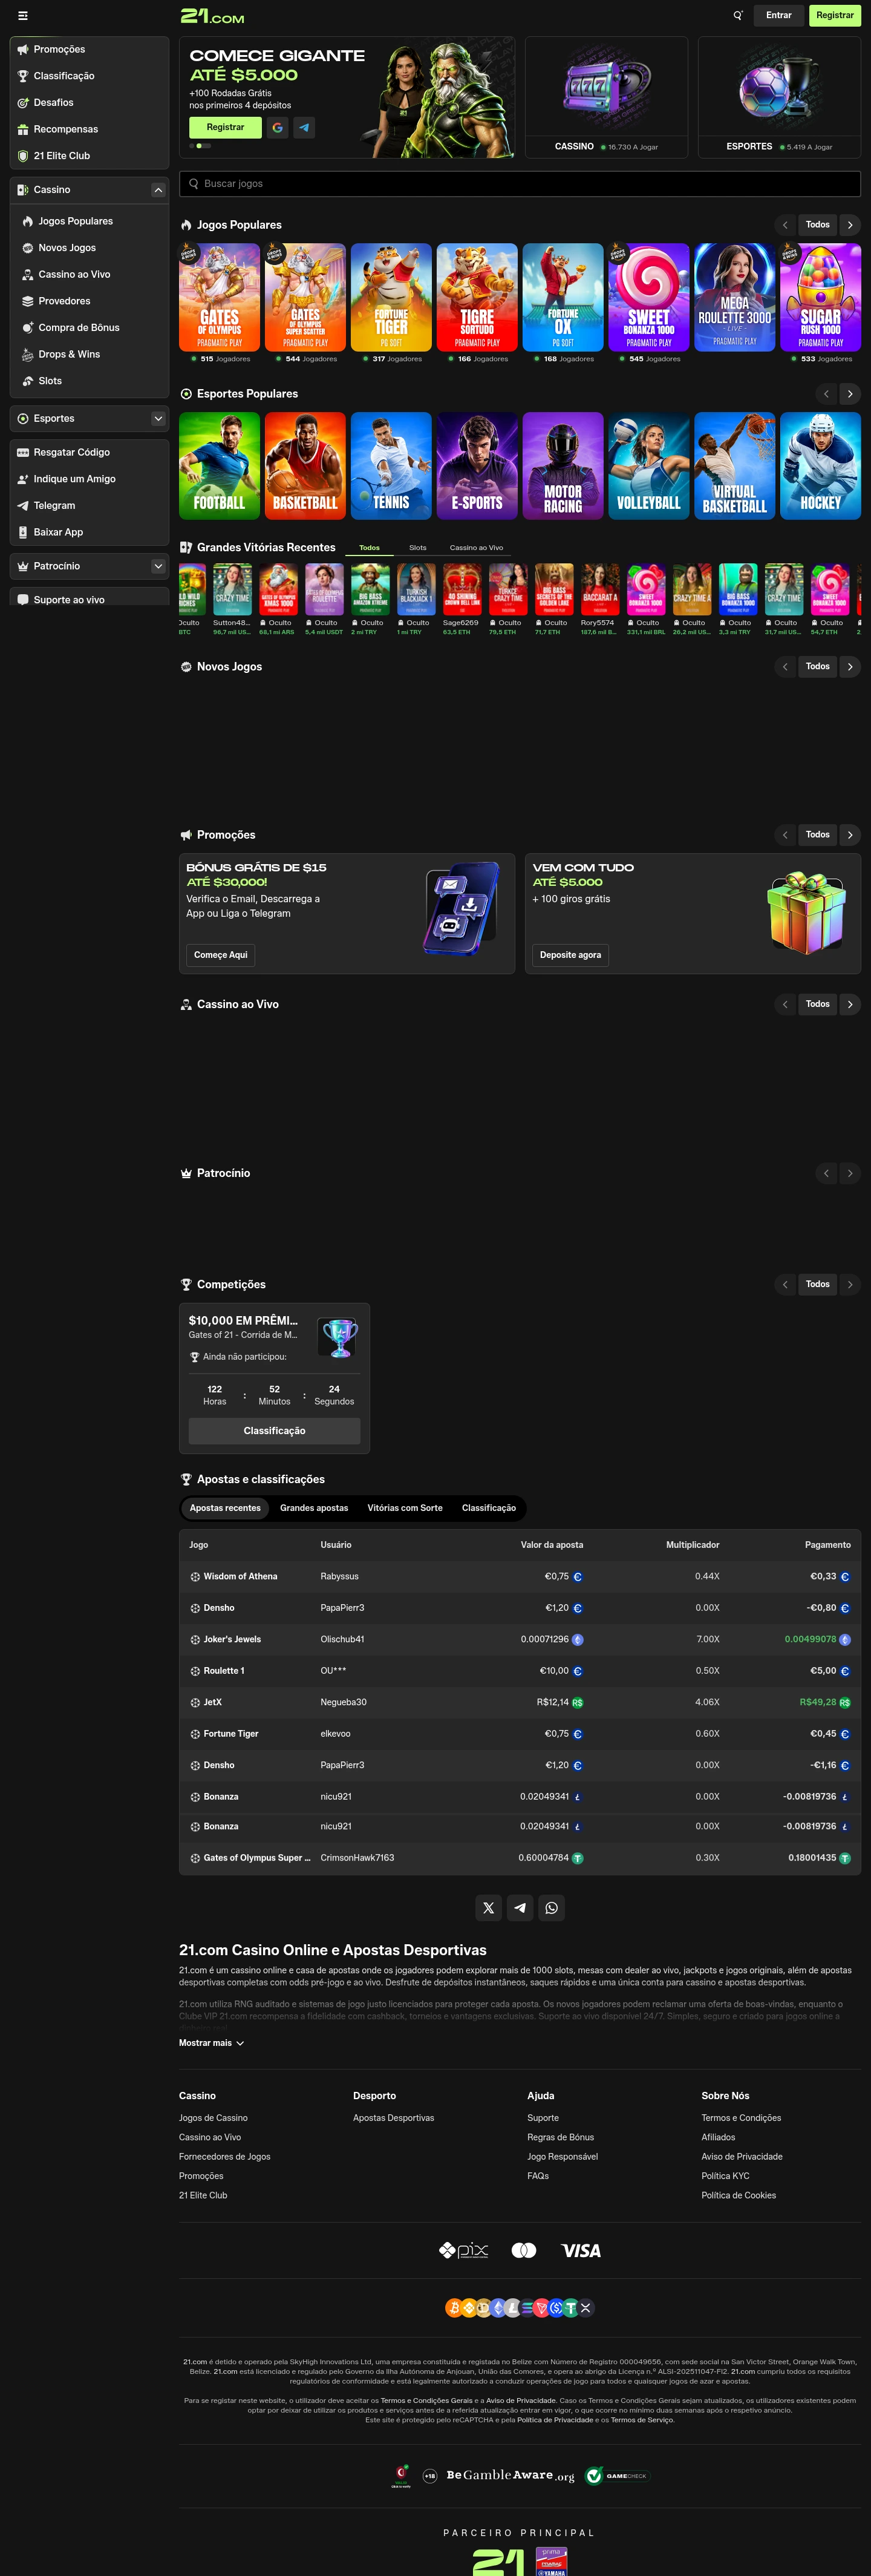This screenshot has width=871, height=2576.
Task: Click Começe Aqui promotion button
Action: pos(220,955)
